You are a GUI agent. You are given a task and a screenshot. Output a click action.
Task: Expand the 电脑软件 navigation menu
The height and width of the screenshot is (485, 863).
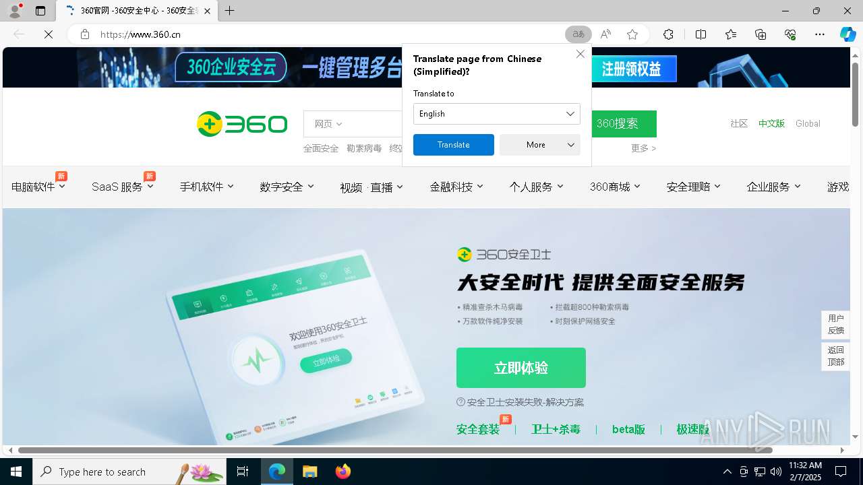[38, 187]
